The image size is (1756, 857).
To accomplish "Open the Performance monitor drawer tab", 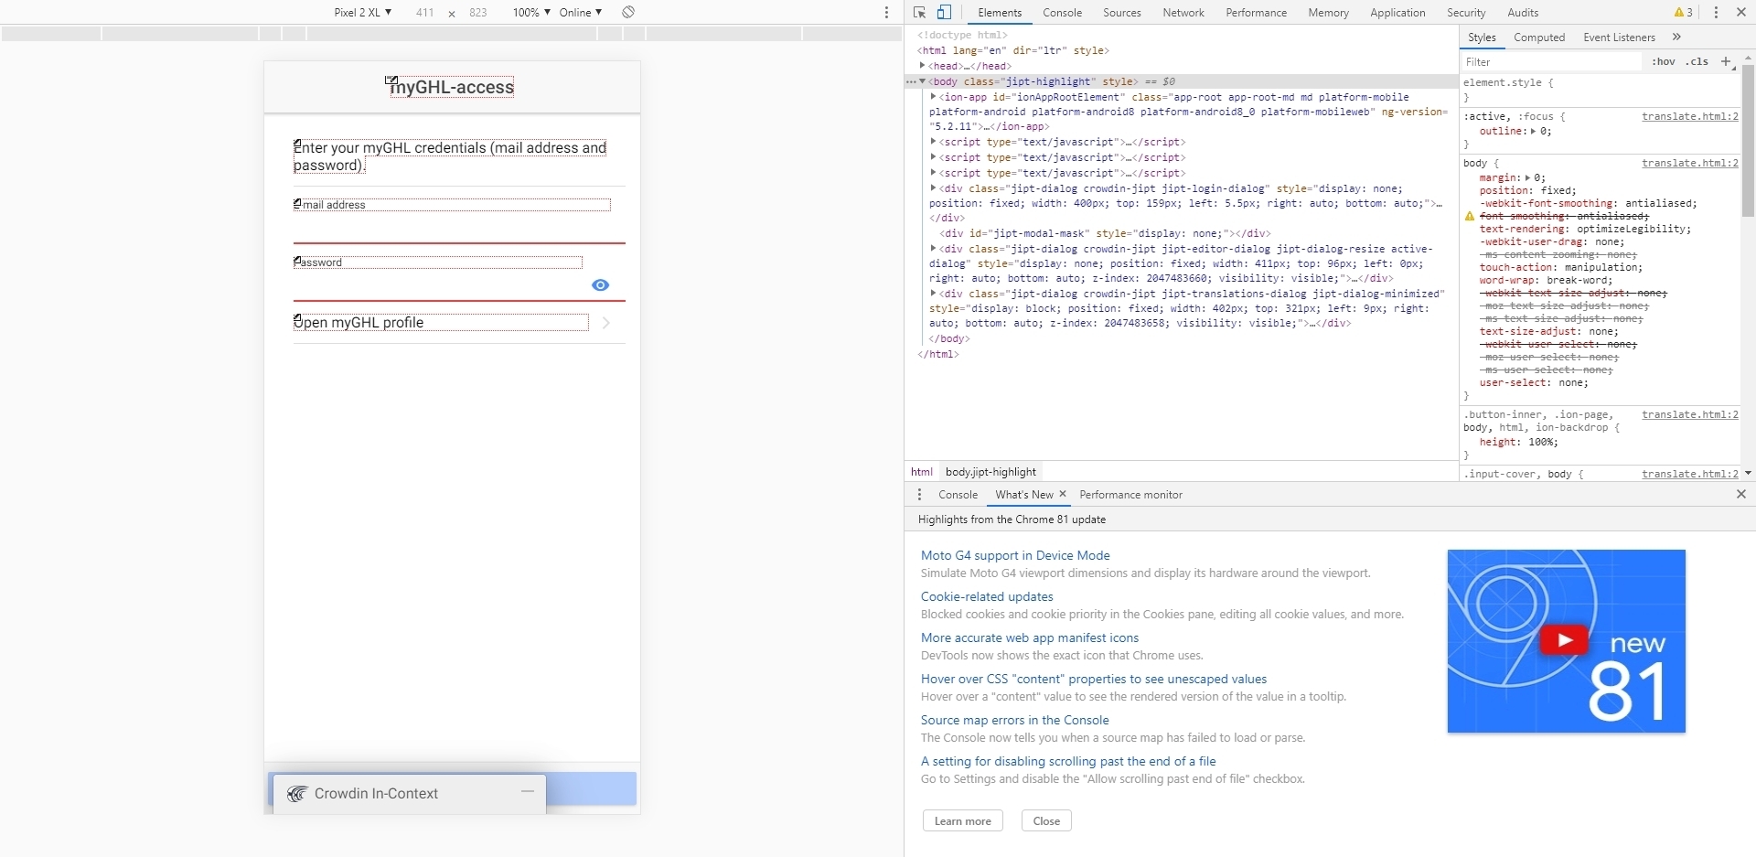I will [1130, 494].
